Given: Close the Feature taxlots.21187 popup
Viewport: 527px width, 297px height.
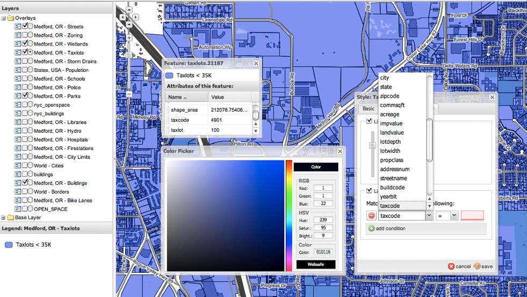Looking at the screenshot, I should [x=256, y=63].
